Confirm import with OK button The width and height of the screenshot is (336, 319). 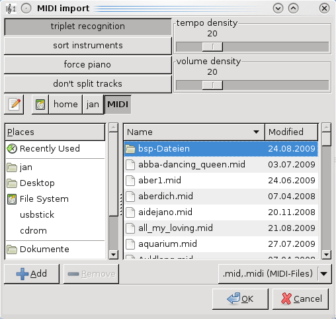pos(240,299)
